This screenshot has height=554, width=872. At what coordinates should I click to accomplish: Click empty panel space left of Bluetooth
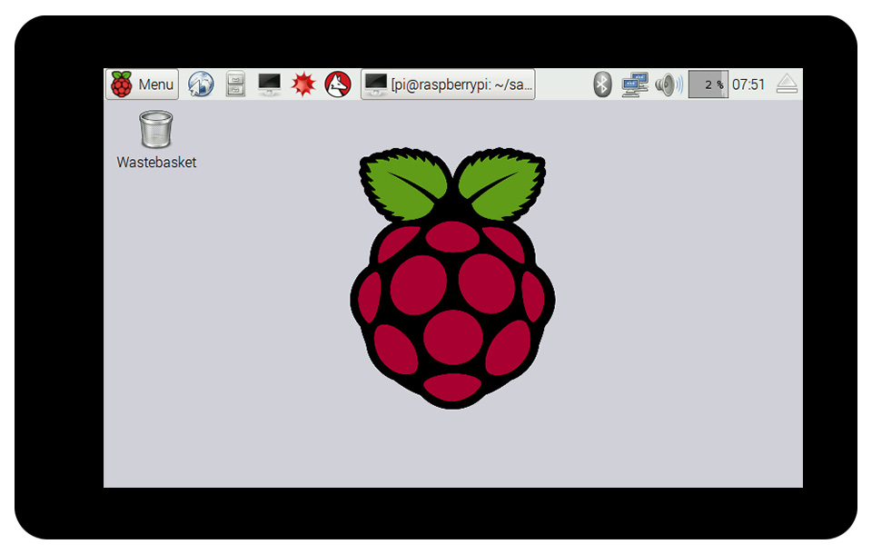(x=563, y=84)
